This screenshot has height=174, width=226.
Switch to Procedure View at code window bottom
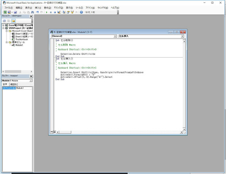pyautogui.click(x=51, y=132)
